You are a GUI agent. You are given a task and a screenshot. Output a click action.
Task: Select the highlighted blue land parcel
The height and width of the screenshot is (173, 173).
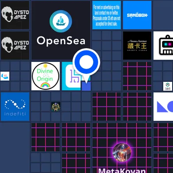86,86
